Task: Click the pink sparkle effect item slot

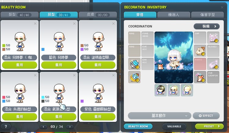Action: click(x=213, y=64)
